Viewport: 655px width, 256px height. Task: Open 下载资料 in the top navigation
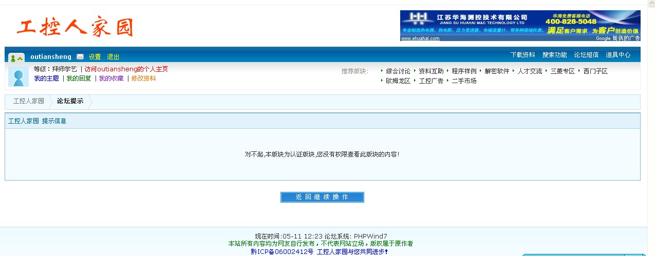coord(522,55)
